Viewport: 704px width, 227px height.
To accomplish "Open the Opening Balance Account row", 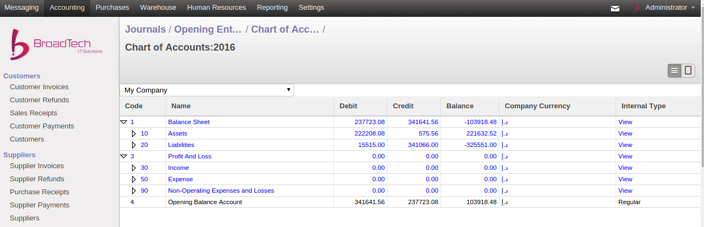I will (x=410, y=202).
